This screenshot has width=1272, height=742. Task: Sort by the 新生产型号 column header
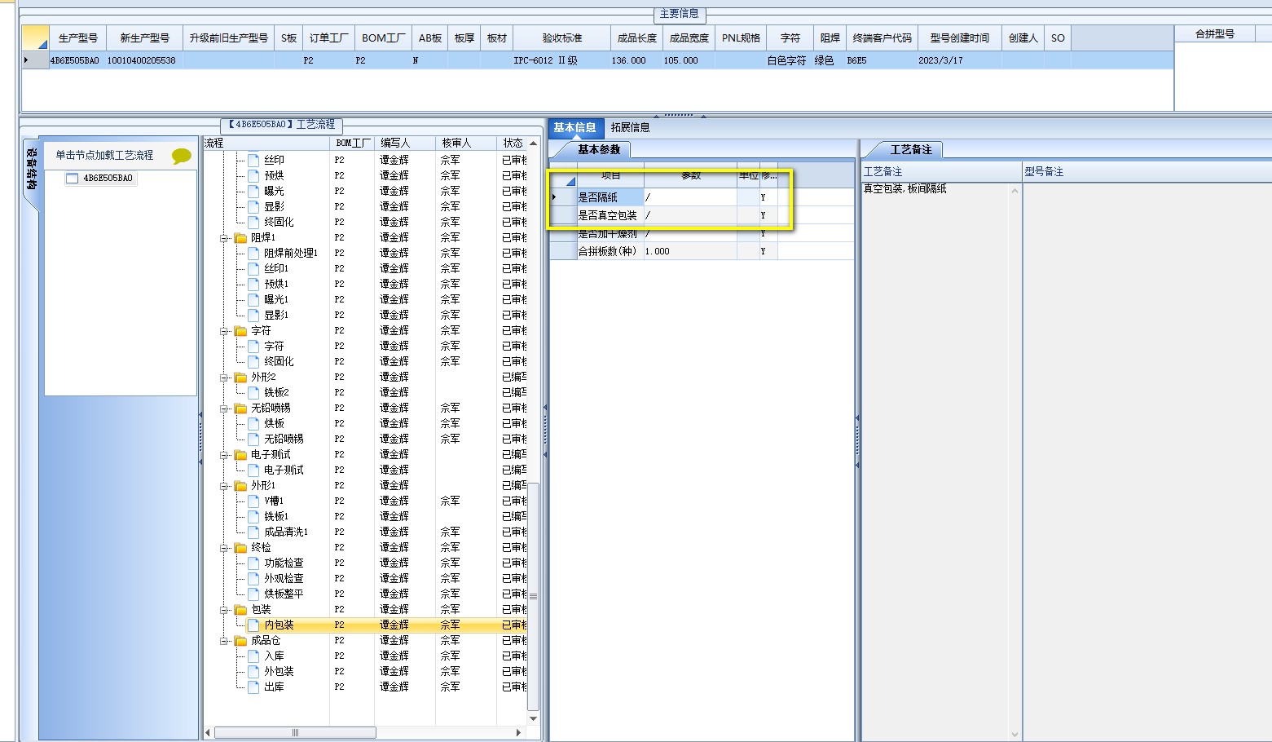(144, 38)
